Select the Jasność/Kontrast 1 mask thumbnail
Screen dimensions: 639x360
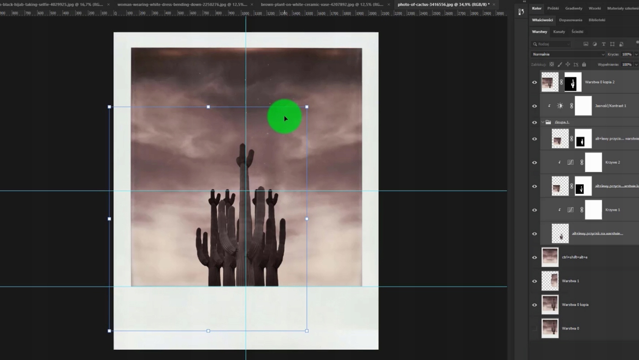pyautogui.click(x=583, y=106)
